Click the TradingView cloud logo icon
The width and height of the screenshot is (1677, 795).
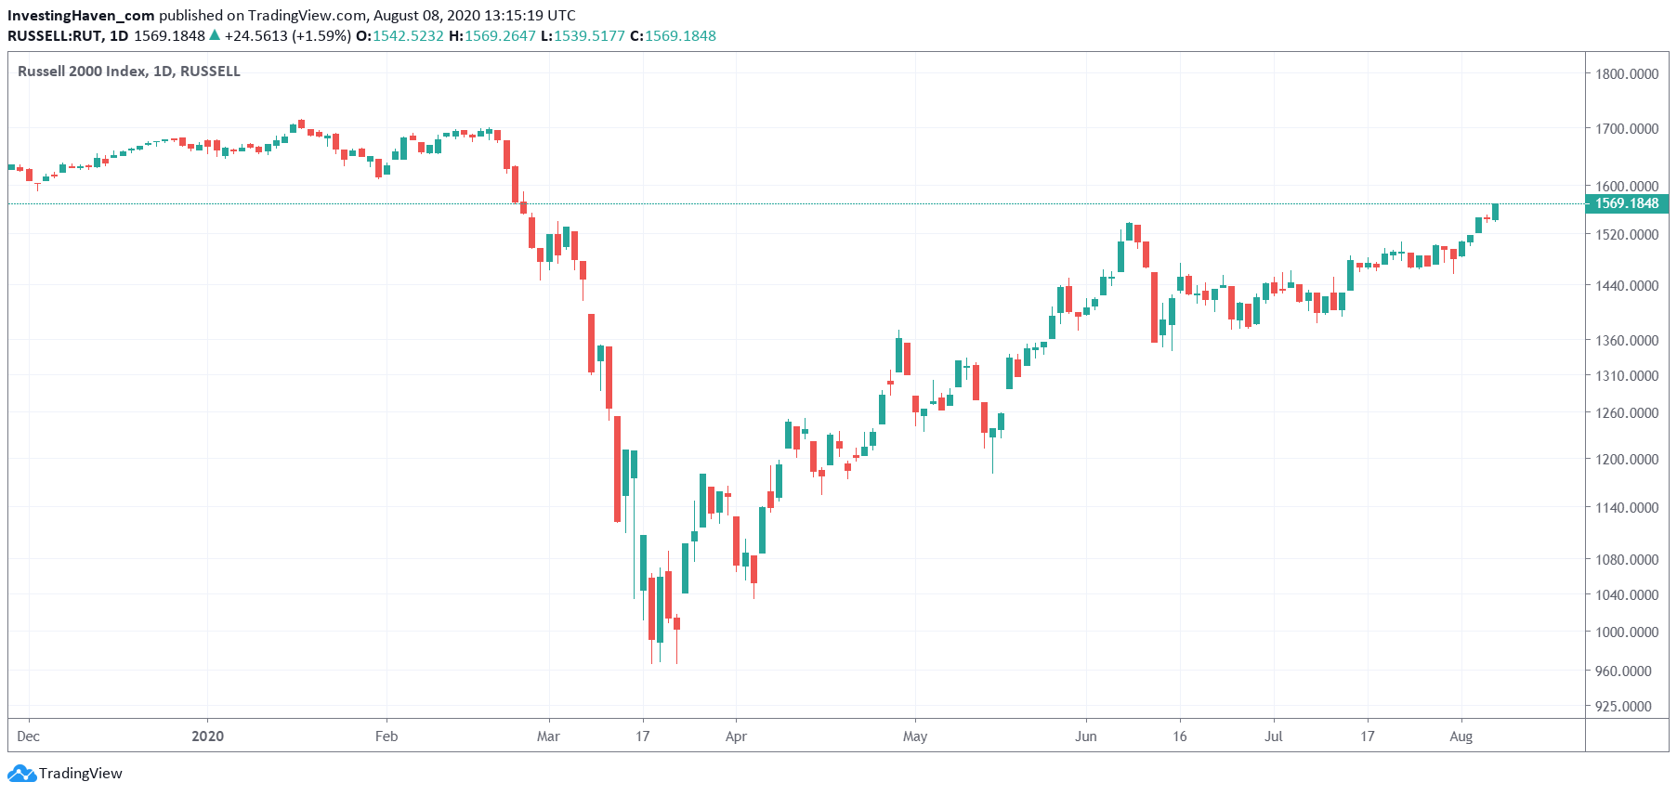21,773
